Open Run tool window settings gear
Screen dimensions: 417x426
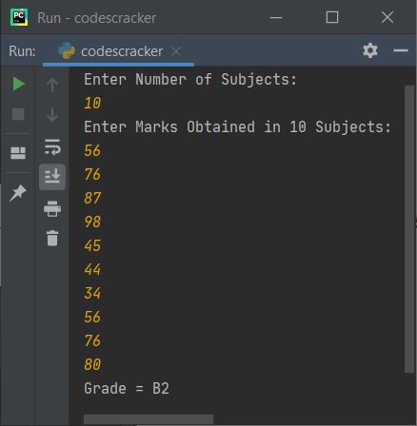370,50
